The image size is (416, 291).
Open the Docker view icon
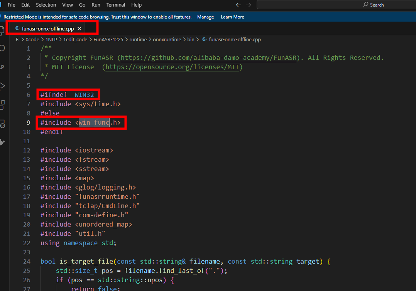[x=2, y=142]
